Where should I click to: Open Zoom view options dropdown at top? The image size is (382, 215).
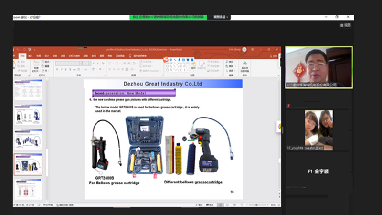221,17
